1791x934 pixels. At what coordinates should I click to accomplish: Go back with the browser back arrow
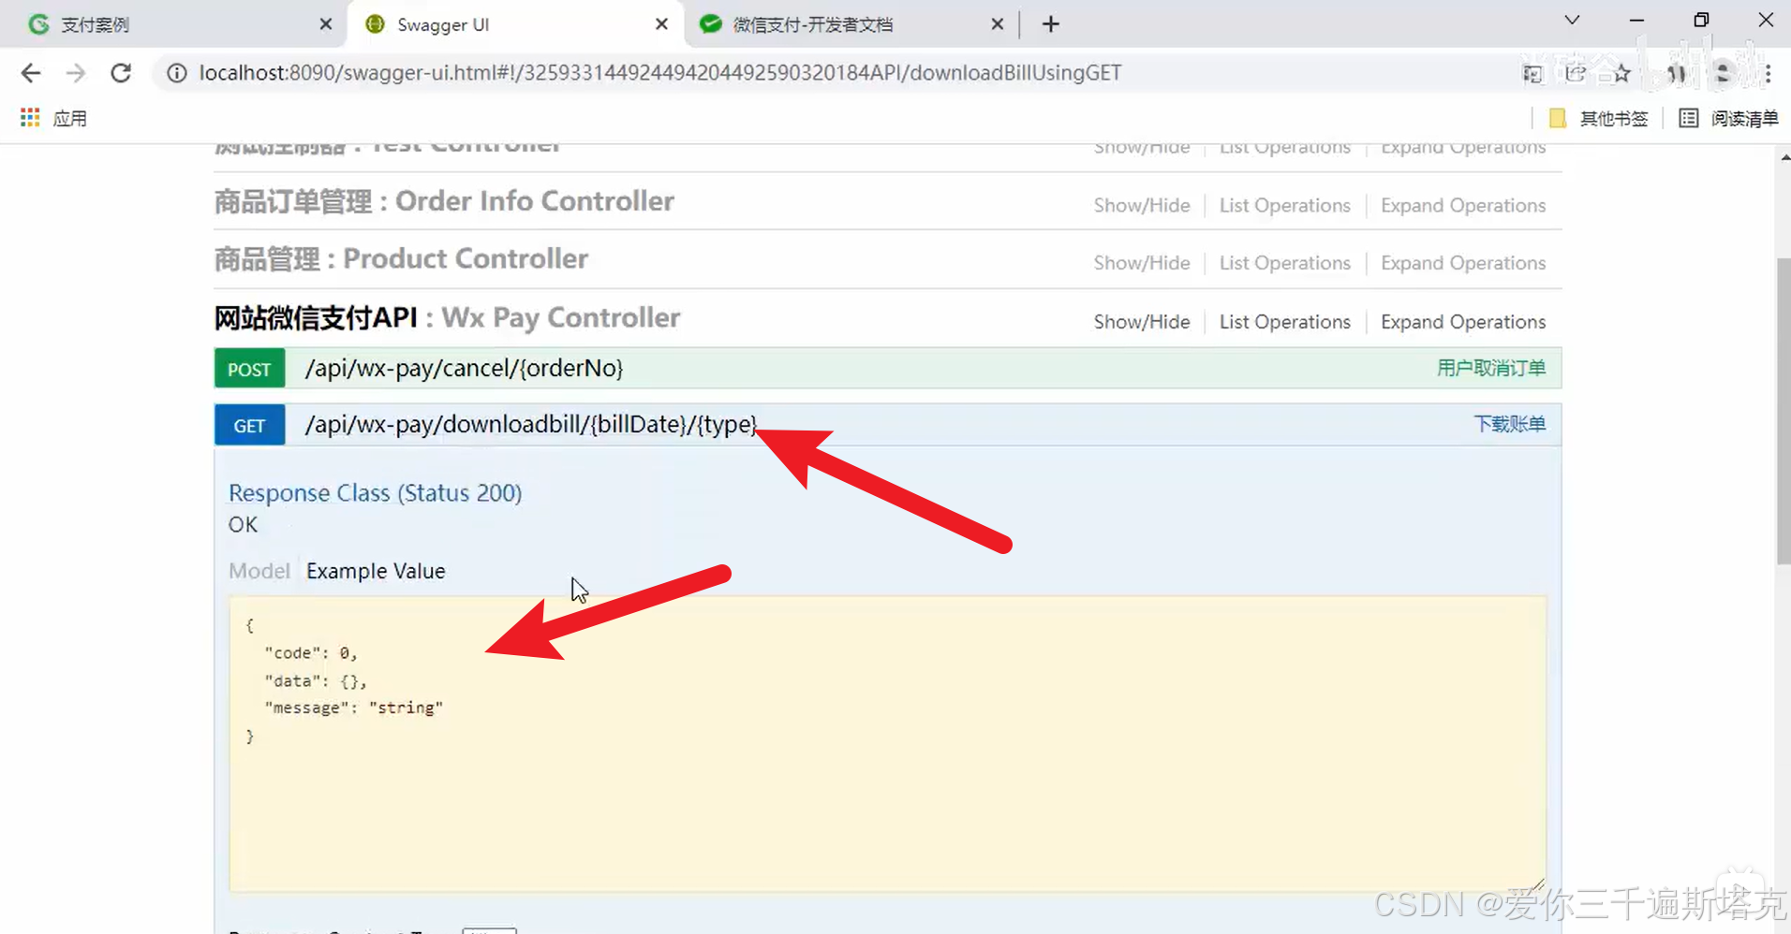coord(31,73)
